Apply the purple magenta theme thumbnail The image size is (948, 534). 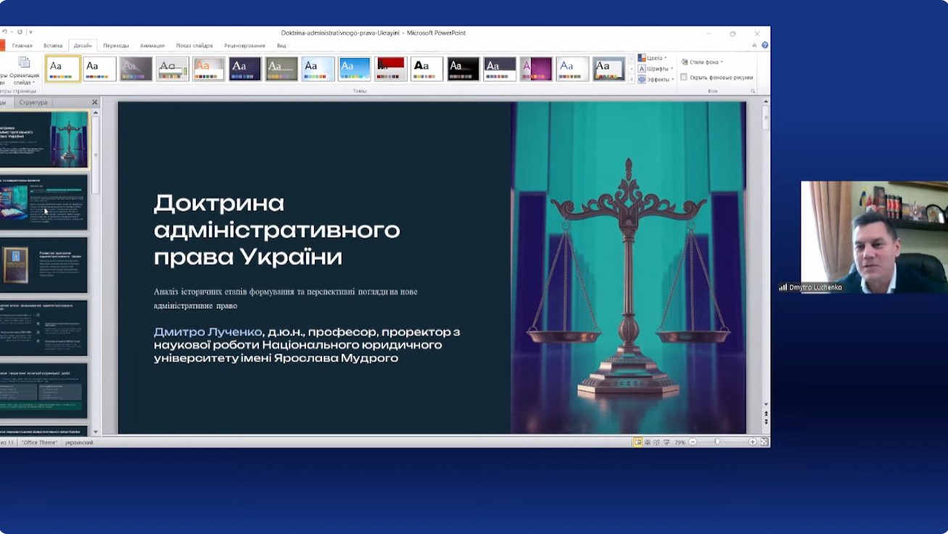(x=536, y=69)
